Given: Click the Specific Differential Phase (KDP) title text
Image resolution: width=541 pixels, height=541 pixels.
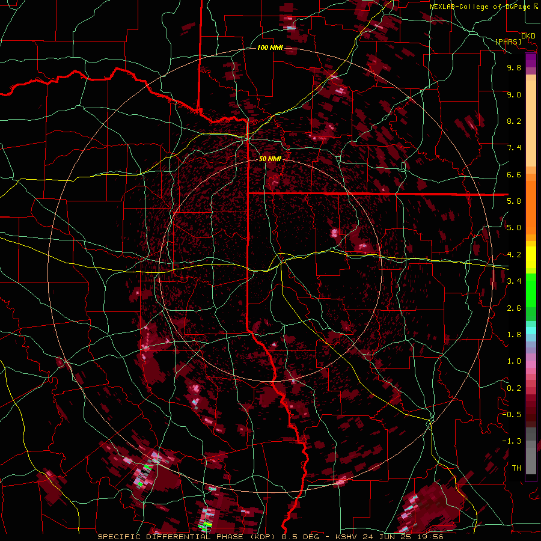Looking at the screenshot, I should pos(188,537).
